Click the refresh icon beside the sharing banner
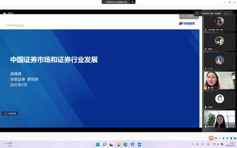237x148 pixels. coord(133,2)
